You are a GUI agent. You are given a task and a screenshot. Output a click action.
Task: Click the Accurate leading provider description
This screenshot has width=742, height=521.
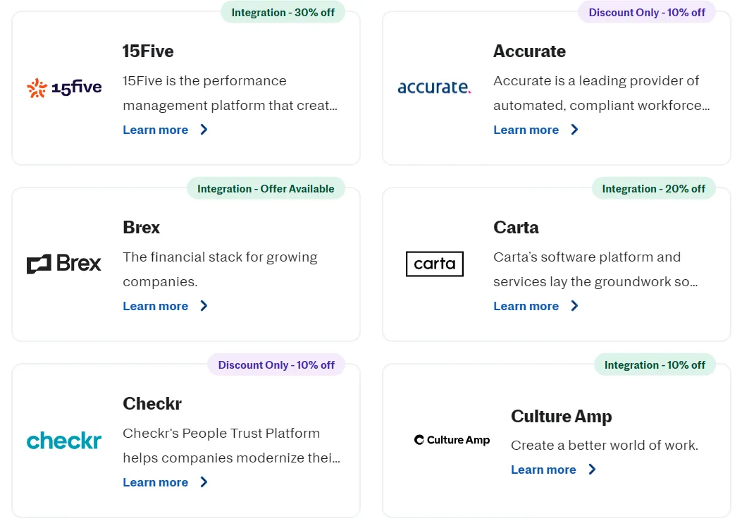point(602,93)
